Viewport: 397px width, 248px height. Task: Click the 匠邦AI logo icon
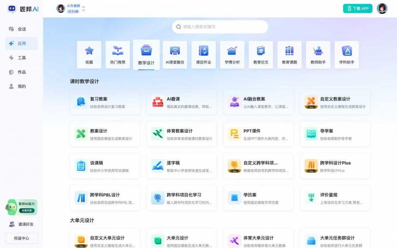click(x=12, y=9)
